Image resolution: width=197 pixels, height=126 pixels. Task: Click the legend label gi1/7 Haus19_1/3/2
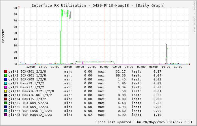[x=26, y=83]
